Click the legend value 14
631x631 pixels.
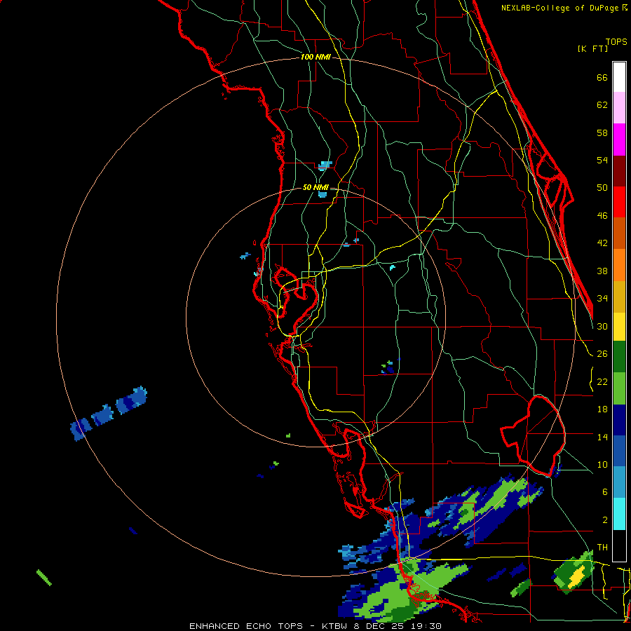coord(602,437)
